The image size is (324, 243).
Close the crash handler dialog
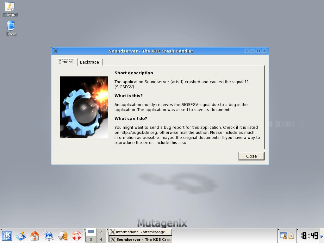251,156
